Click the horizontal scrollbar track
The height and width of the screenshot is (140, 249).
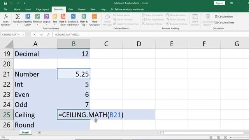tap(203, 133)
